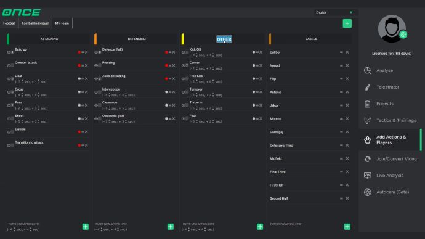Toggle visibility of the Build up action
425x239 pixels.
click(x=9, y=52)
